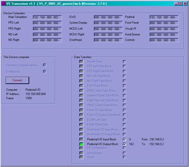Check the Aural Queue transfer checkbox
Viewport: 189px width, 167px height.
pyautogui.click(x=124, y=153)
